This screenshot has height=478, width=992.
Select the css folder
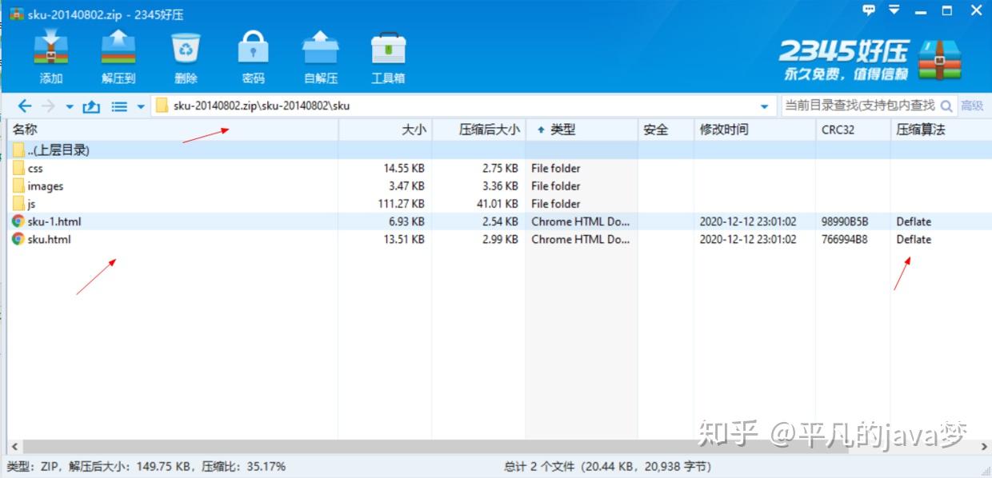pos(499,169)
